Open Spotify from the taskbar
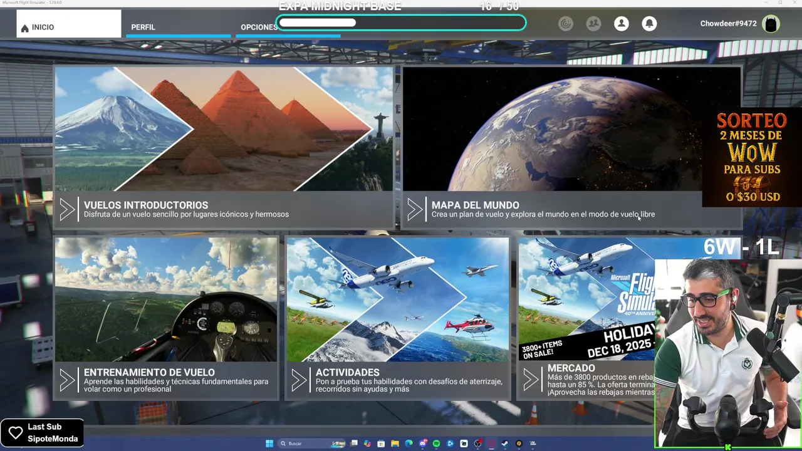This screenshot has height=451, width=802. [x=437, y=443]
